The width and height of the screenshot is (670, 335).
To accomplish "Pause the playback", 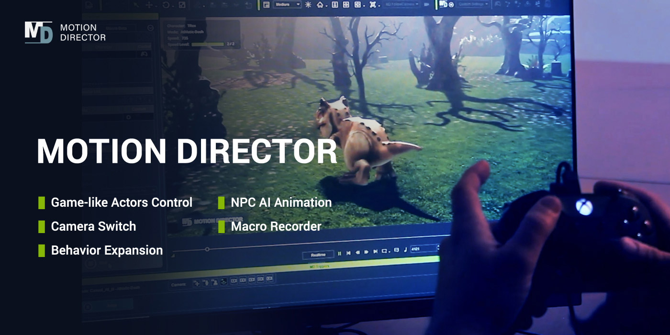I will [x=339, y=254].
